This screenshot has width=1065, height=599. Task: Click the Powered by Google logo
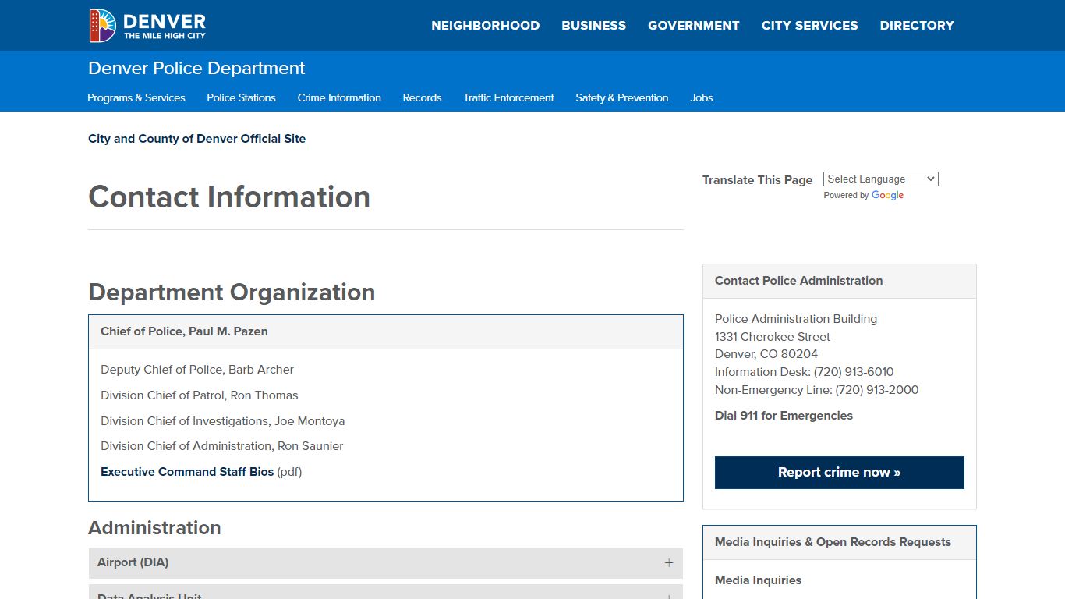pyautogui.click(x=887, y=196)
